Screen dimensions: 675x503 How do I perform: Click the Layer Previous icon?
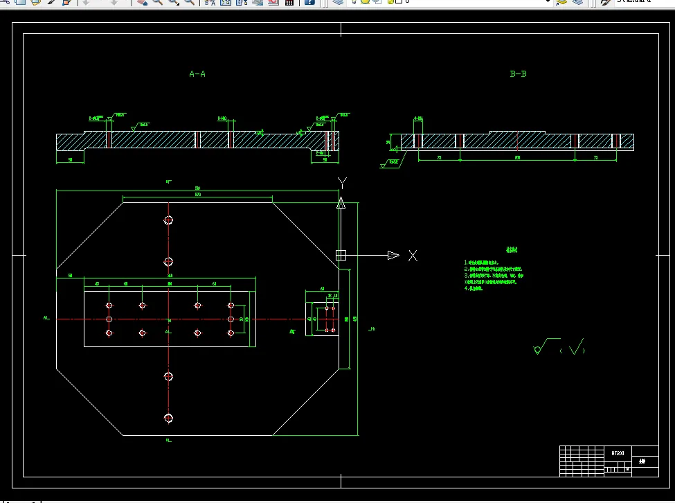click(577, 1)
